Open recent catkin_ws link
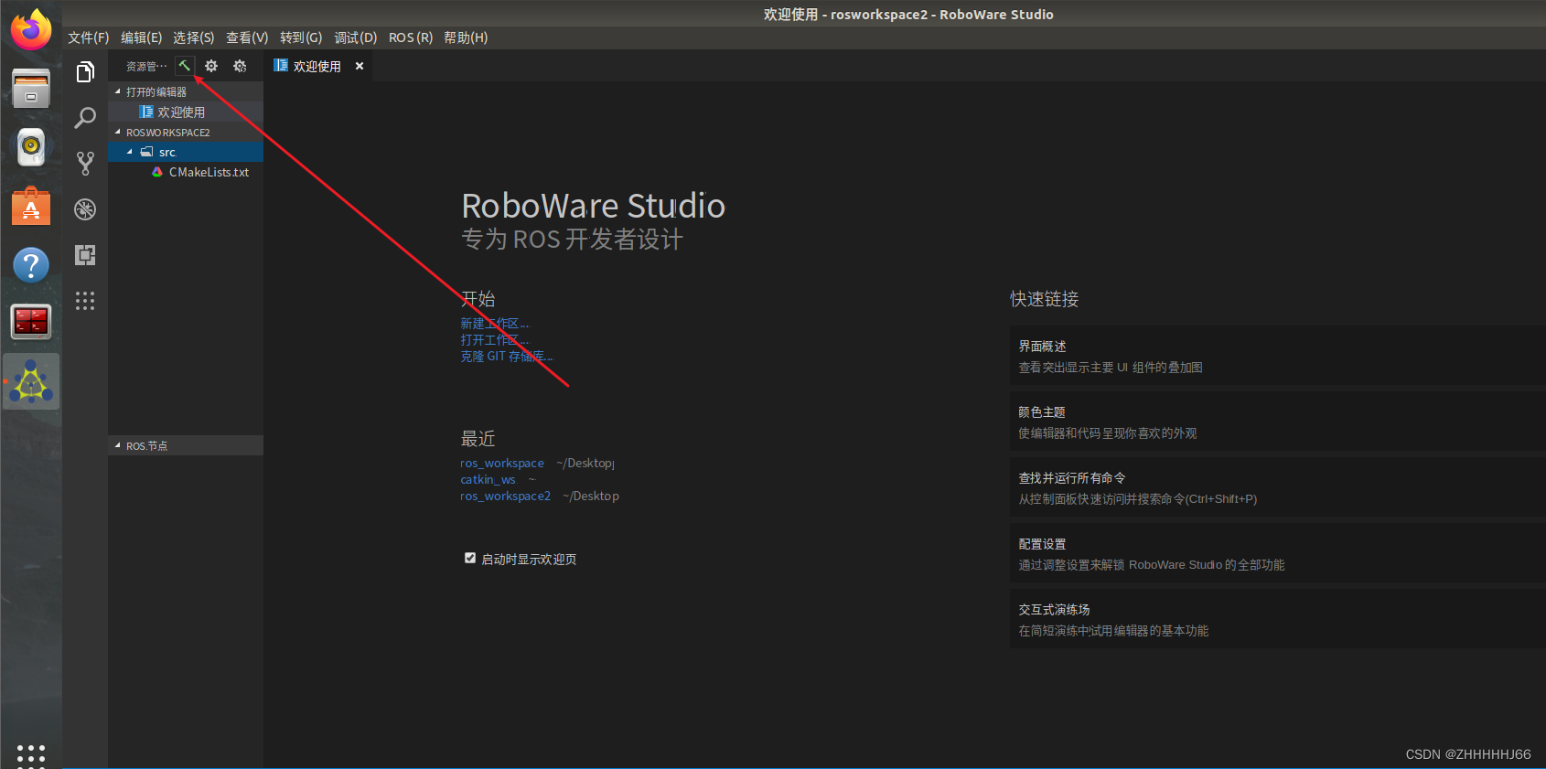 coord(488,479)
